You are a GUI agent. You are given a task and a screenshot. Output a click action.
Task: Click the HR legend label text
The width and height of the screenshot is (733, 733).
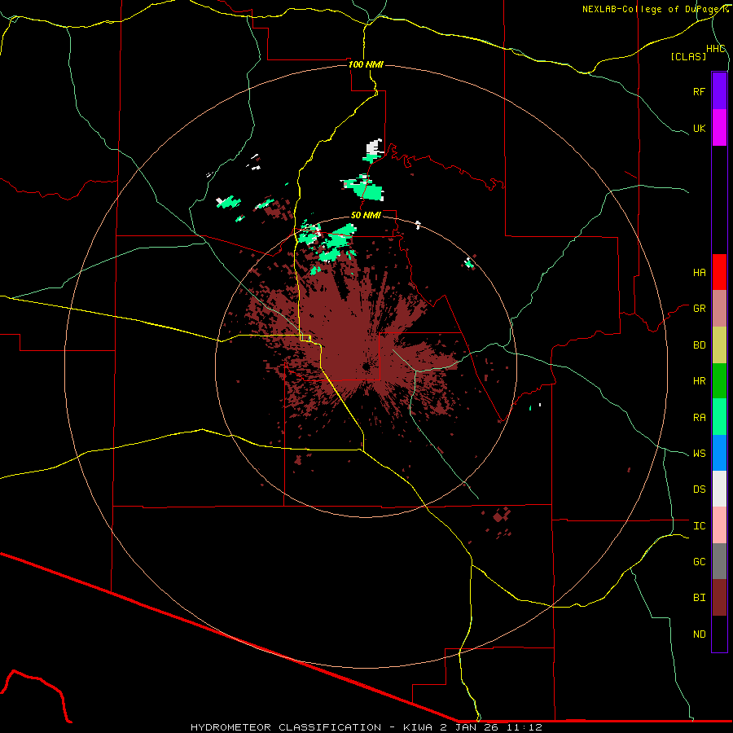699,381
